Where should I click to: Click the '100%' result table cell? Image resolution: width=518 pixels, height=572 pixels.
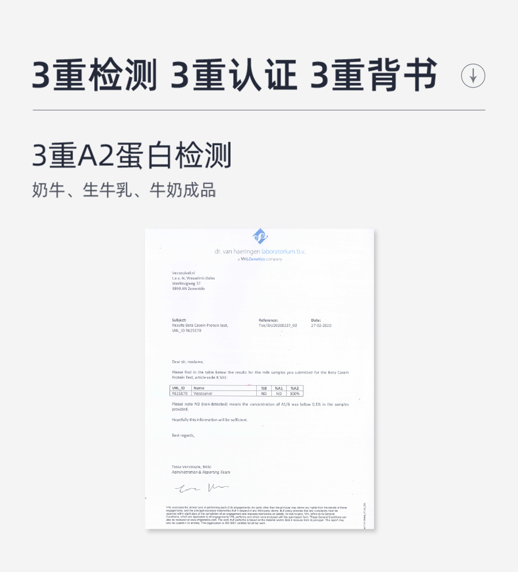294,394
